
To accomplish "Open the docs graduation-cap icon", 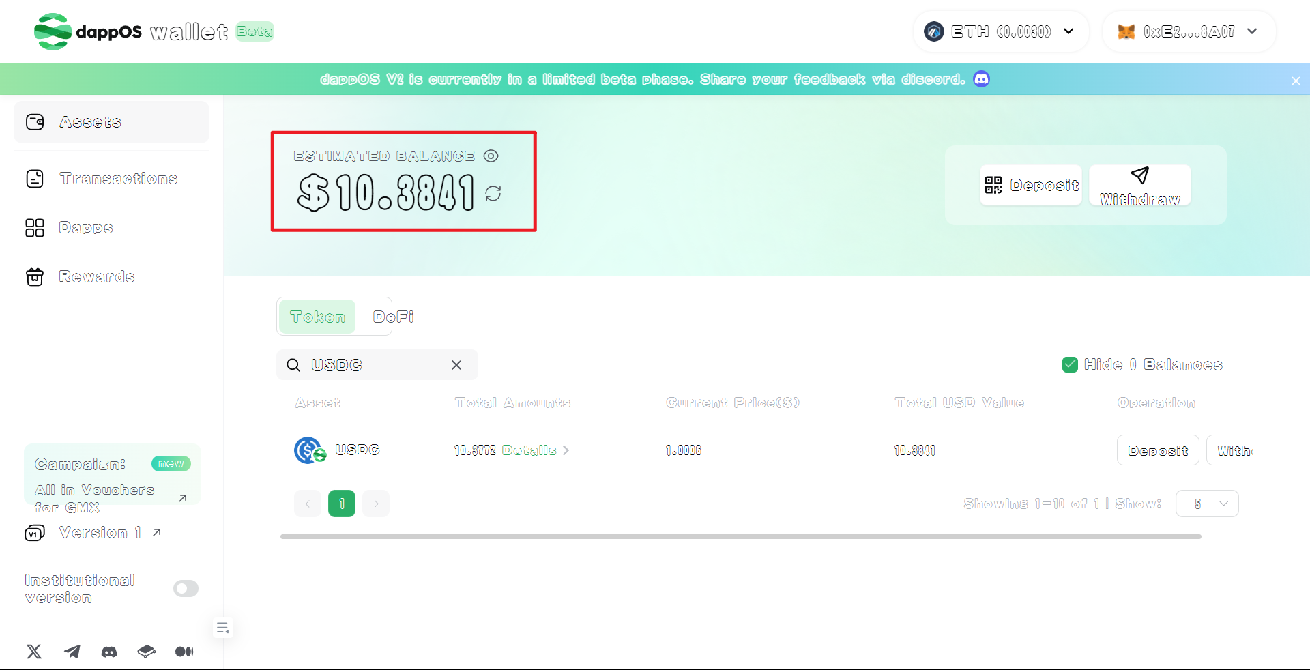I will coord(146,652).
